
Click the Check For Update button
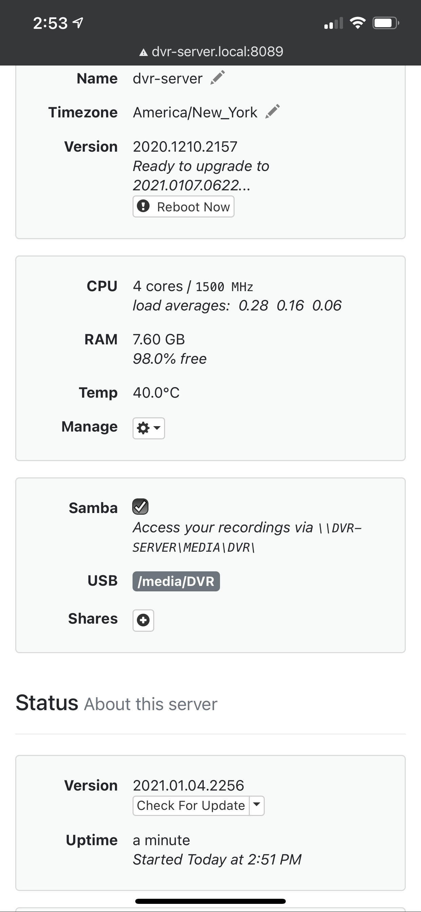click(191, 806)
